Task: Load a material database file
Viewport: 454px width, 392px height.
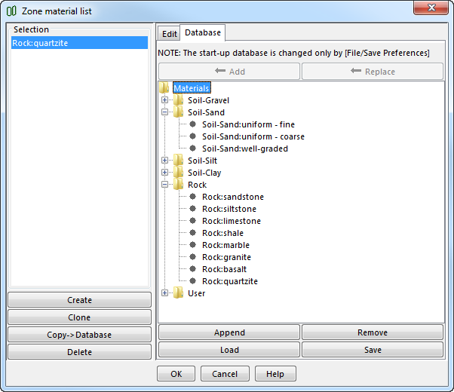Action: point(229,350)
